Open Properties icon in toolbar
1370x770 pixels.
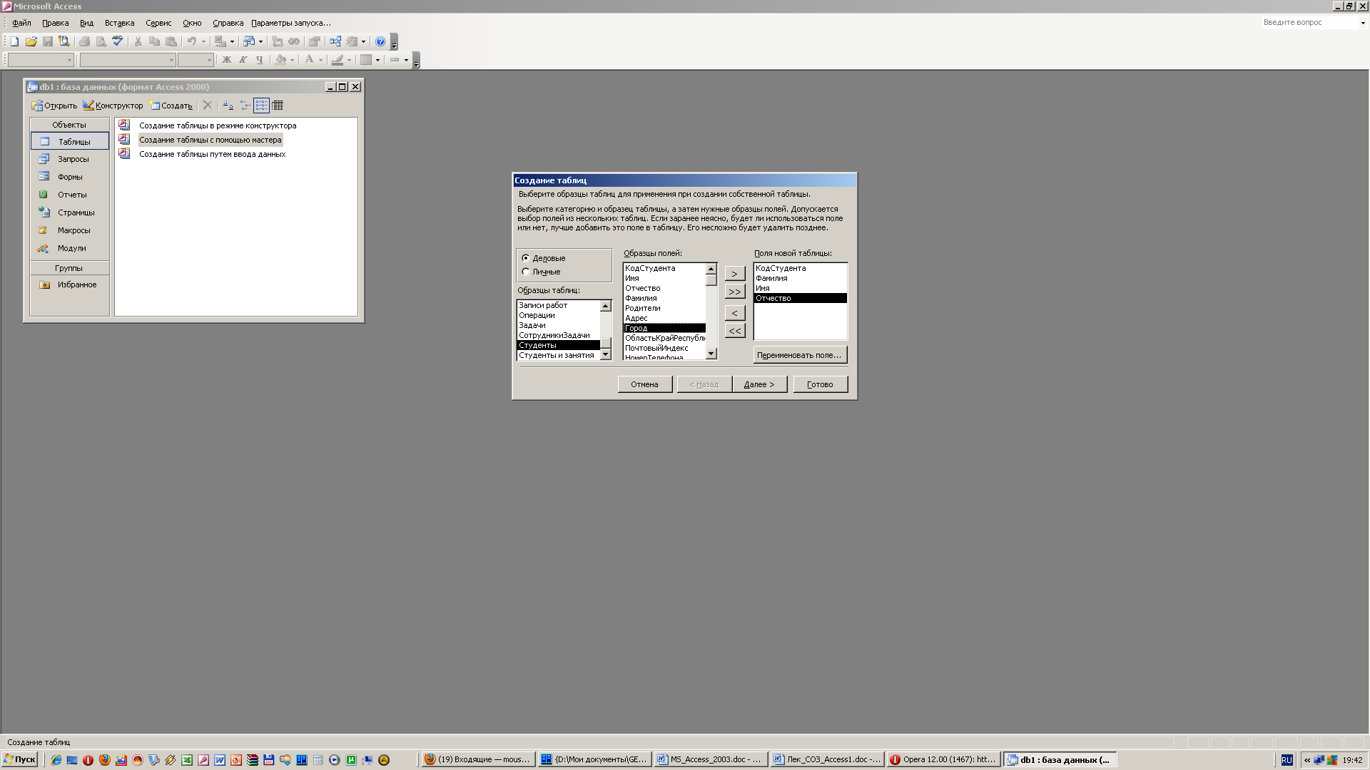(x=314, y=41)
